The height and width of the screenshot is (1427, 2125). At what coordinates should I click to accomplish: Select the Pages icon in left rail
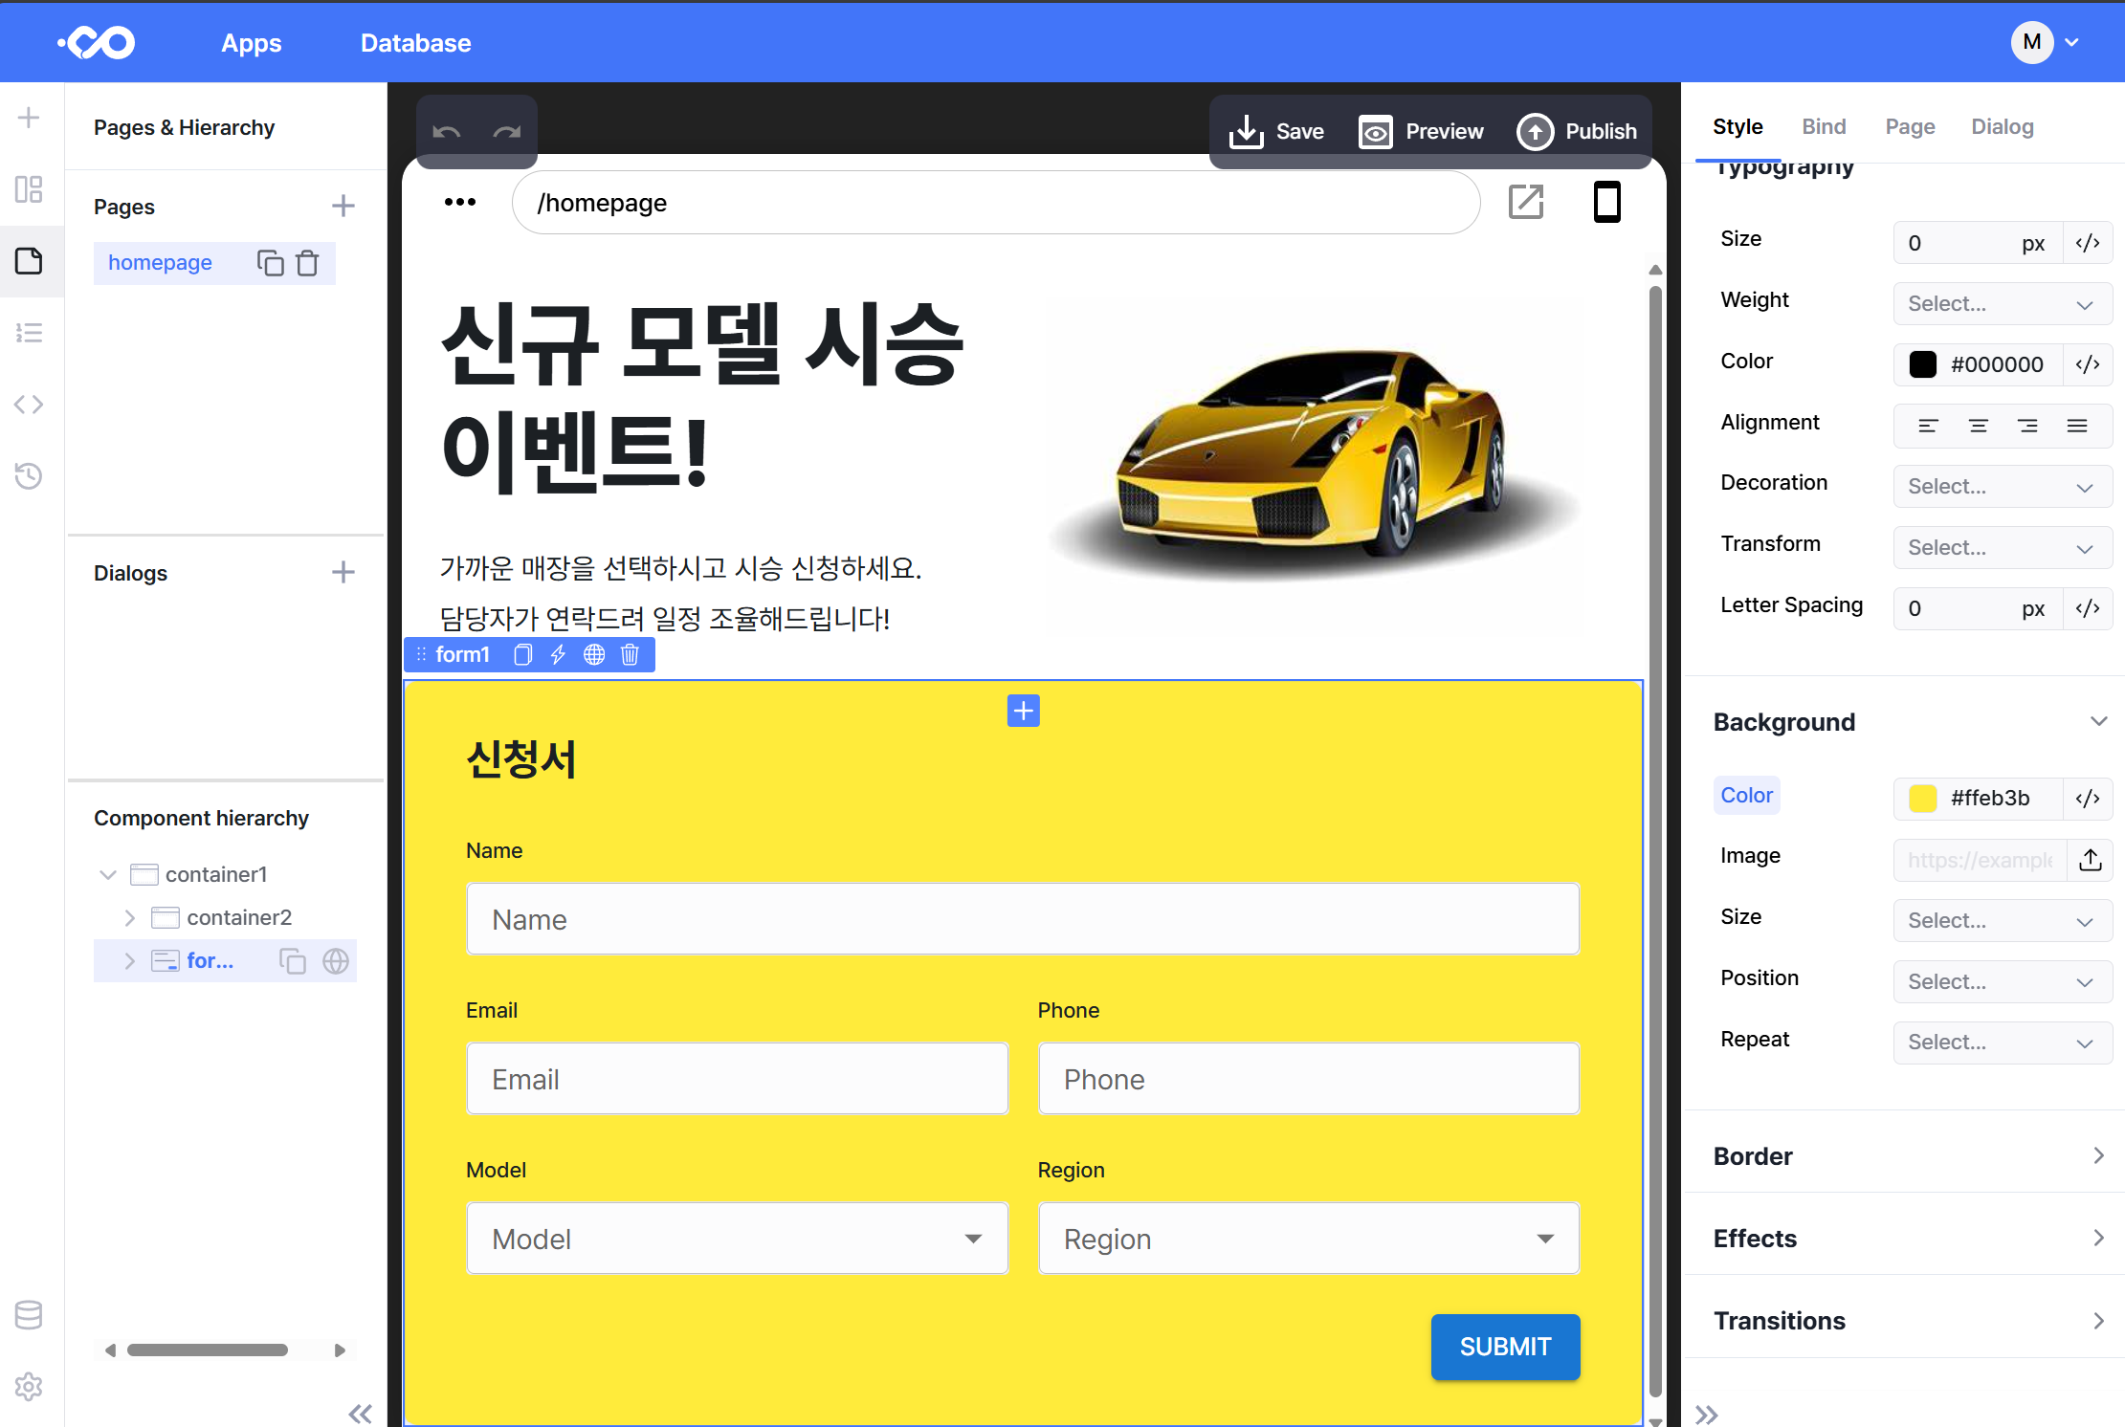click(29, 261)
